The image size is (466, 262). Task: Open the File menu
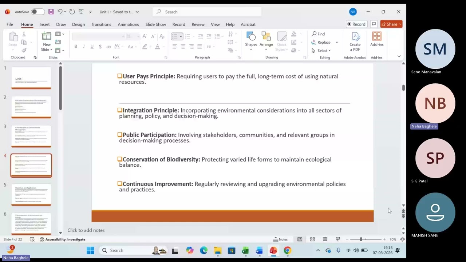coord(10,24)
